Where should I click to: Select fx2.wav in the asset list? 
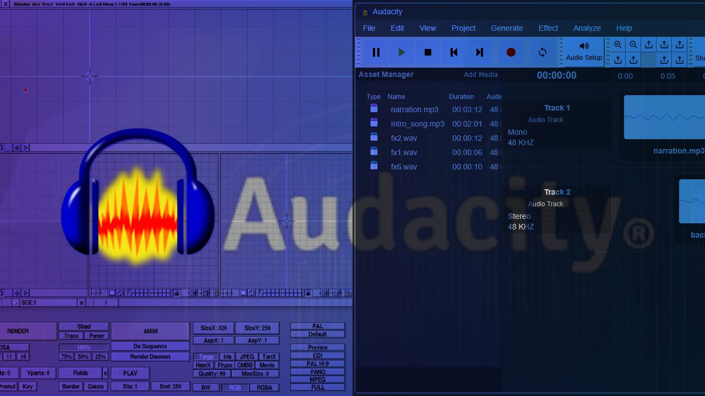[x=404, y=138]
